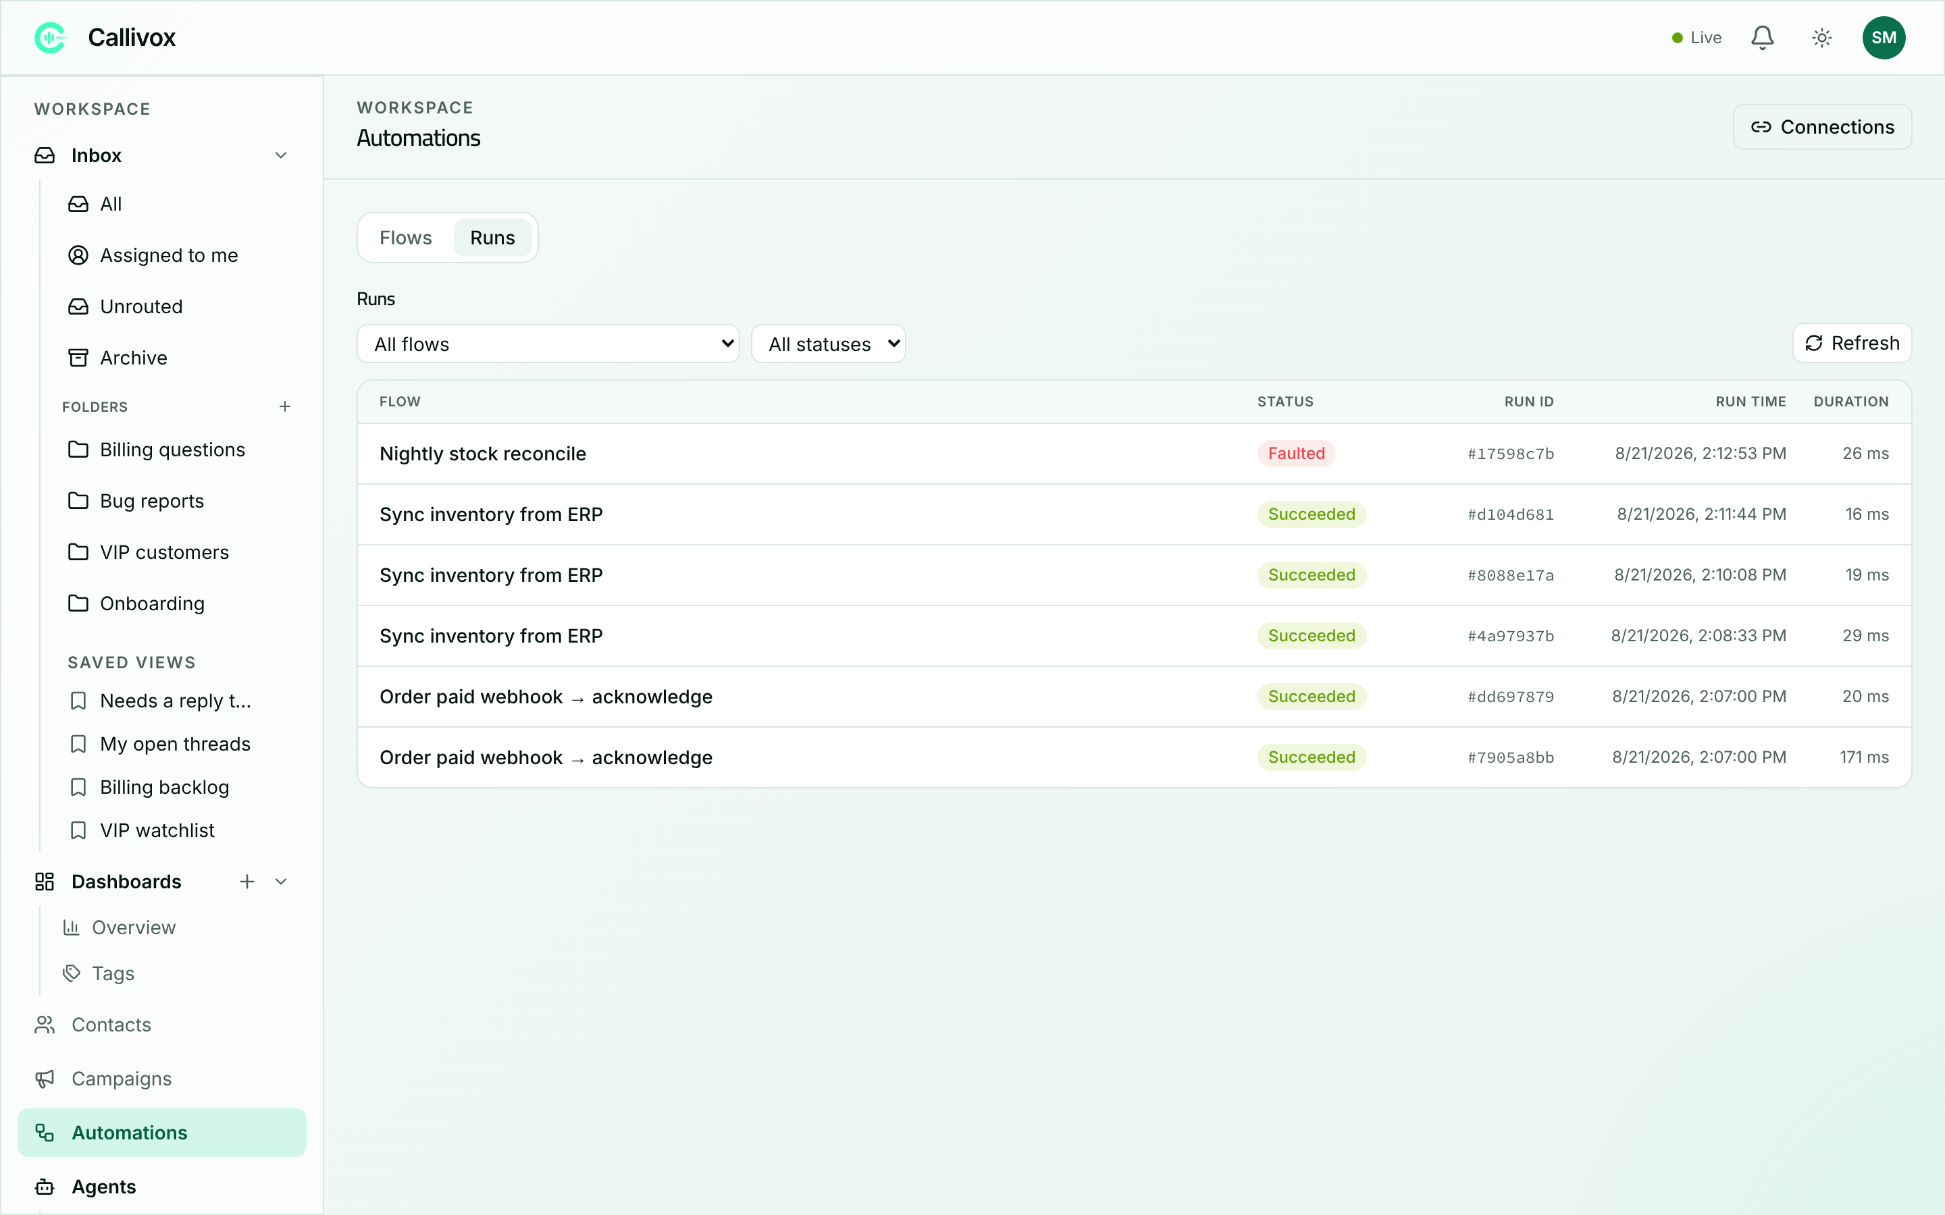The width and height of the screenshot is (1945, 1215).
Task: Switch to the Flows tab
Action: tap(406, 238)
